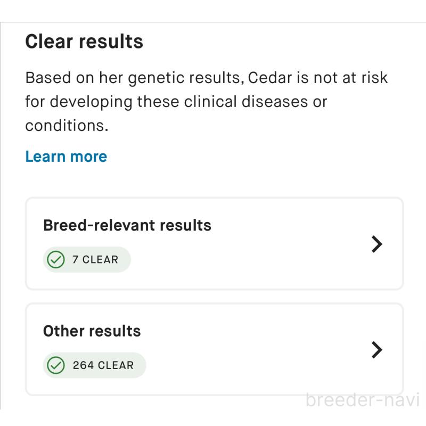The width and height of the screenshot is (426, 426).
Task: Click the breeder-navi watermark text
Action: point(363,399)
